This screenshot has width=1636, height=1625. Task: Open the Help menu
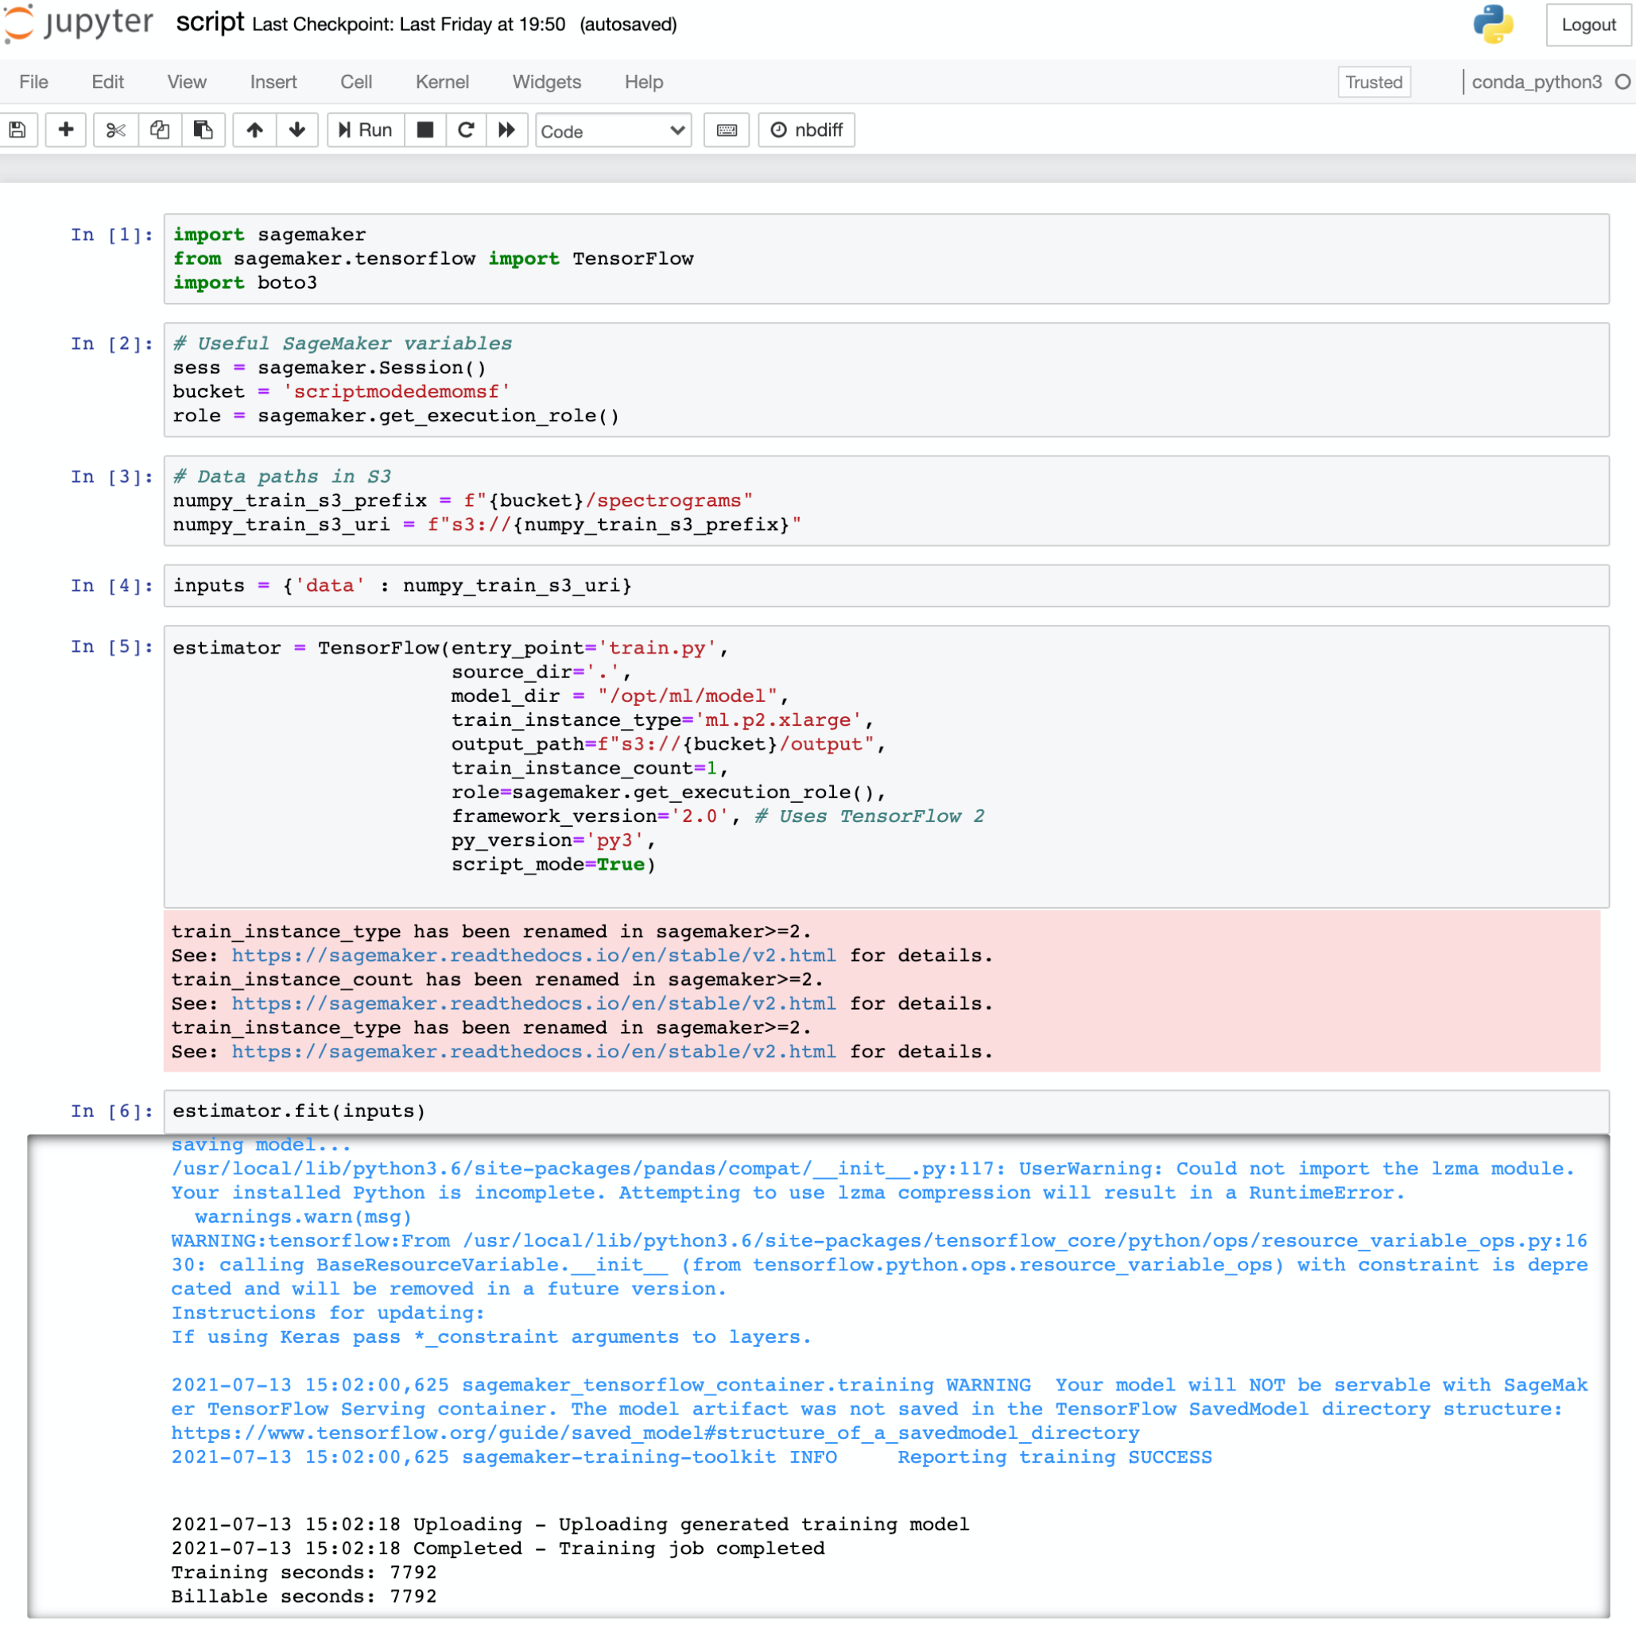pyautogui.click(x=644, y=82)
